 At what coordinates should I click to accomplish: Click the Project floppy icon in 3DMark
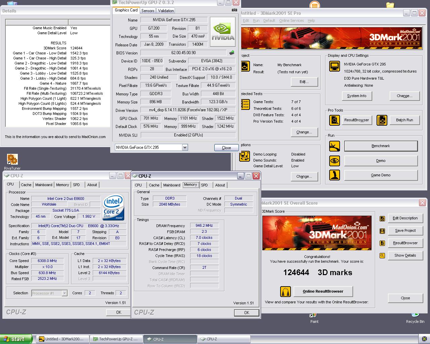coord(245,66)
